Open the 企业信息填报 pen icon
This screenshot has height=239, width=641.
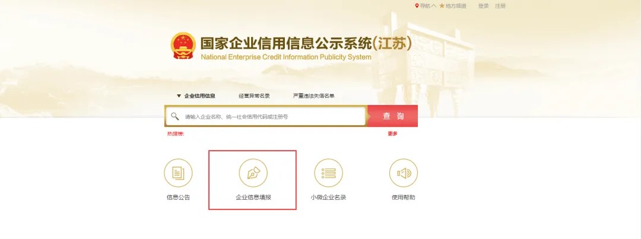[253, 173]
